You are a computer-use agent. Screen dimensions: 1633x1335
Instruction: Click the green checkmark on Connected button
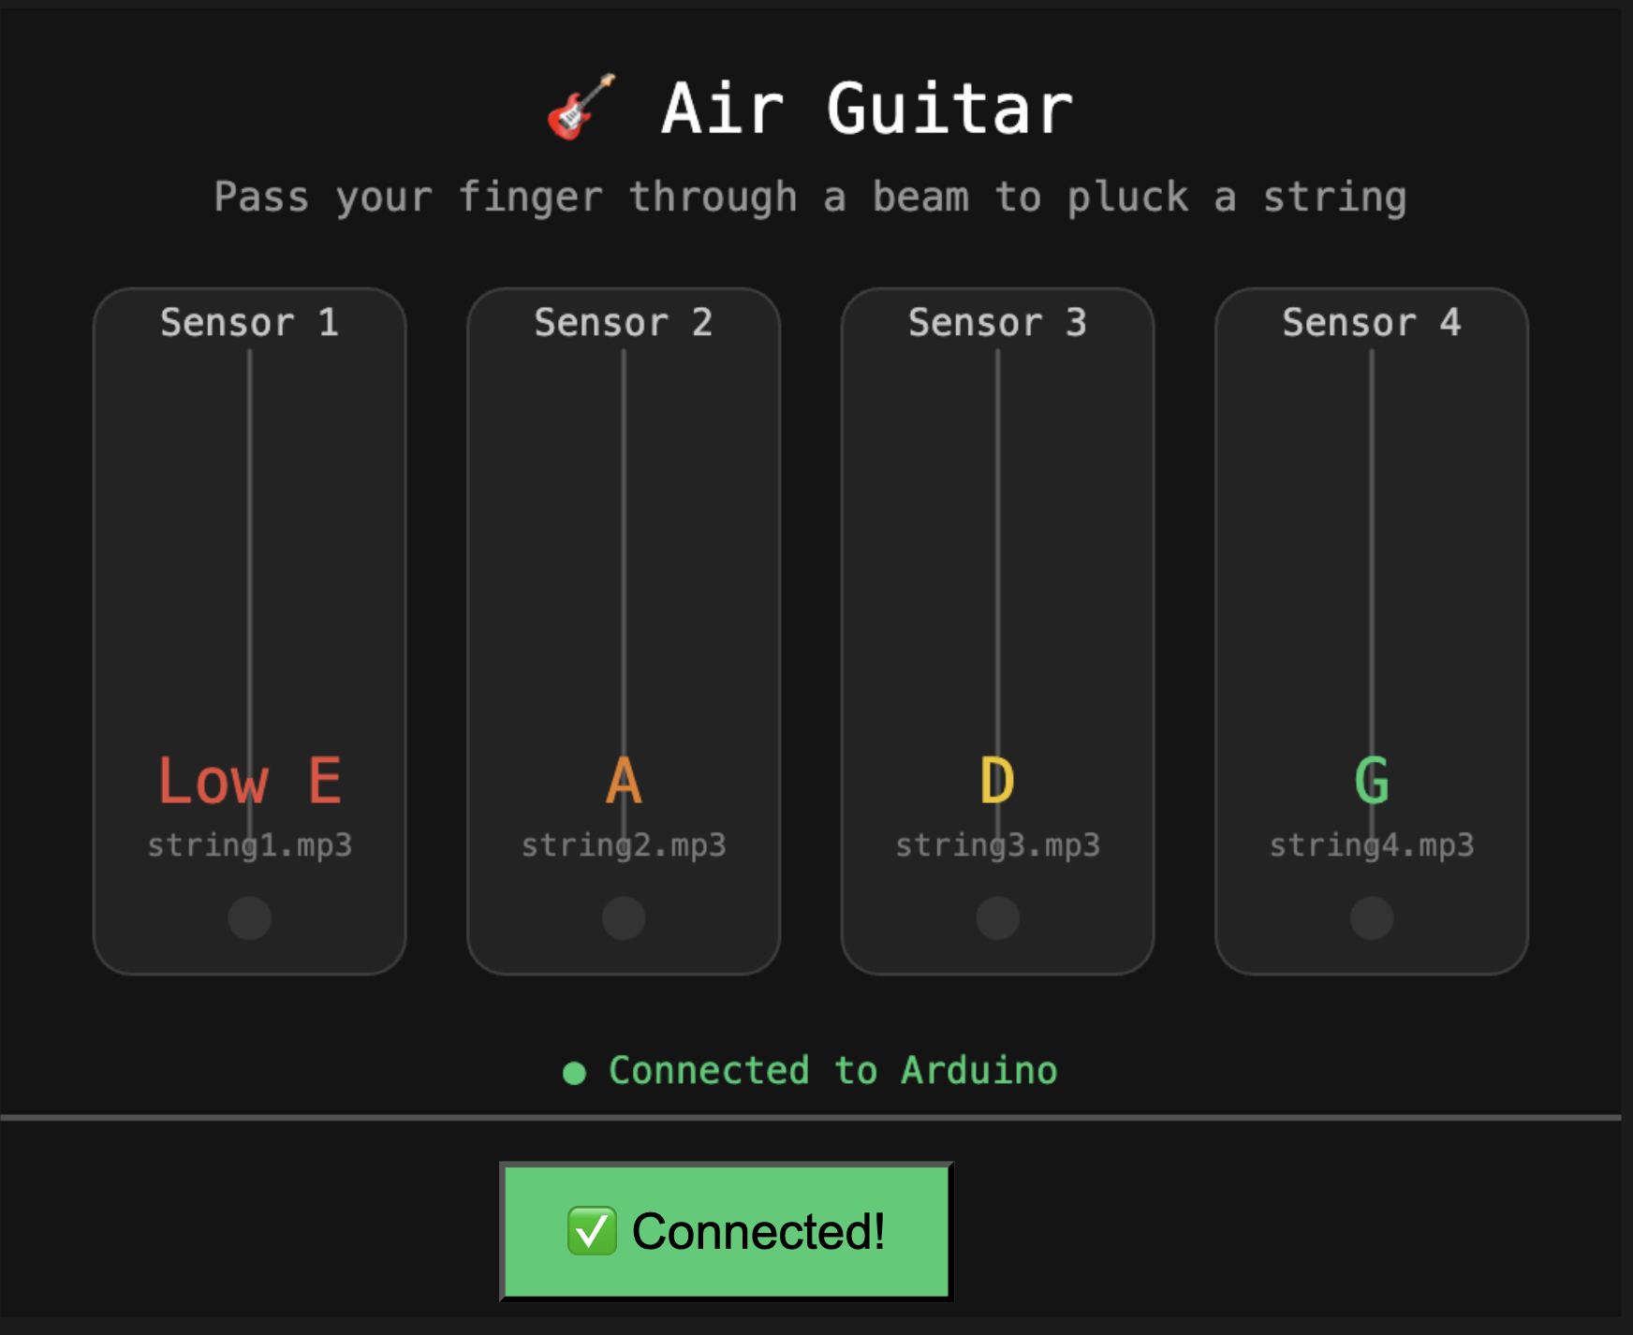click(x=592, y=1231)
